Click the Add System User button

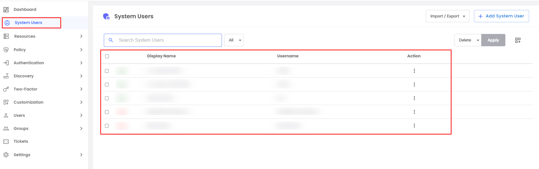(501, 16)
